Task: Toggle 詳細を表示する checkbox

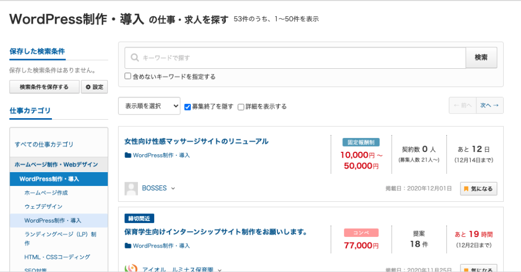Action: tap(241, 106)
